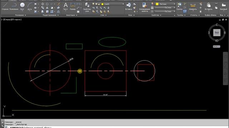229x128 pixels.
Task: Click the Cut scissors icon in clipboard panel
Action: pos(216,4)
